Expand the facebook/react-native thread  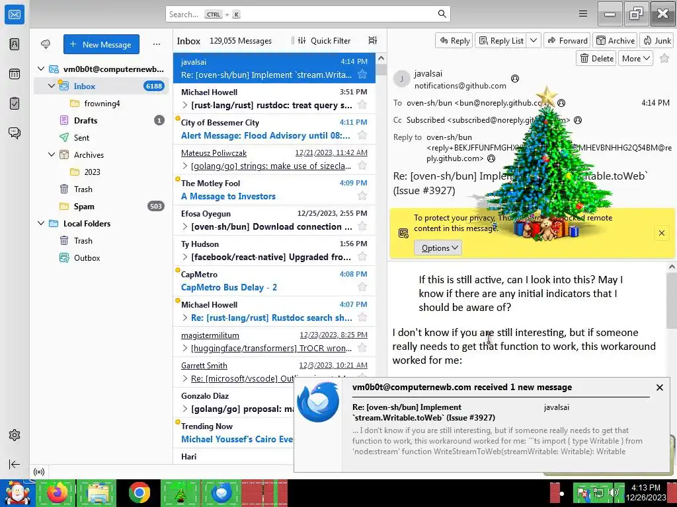click(x=185, y=257)
